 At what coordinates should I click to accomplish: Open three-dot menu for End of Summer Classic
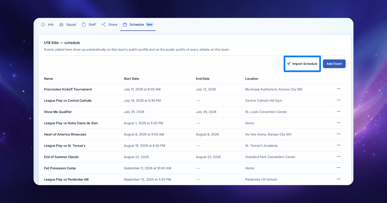[x=338, y=157]
